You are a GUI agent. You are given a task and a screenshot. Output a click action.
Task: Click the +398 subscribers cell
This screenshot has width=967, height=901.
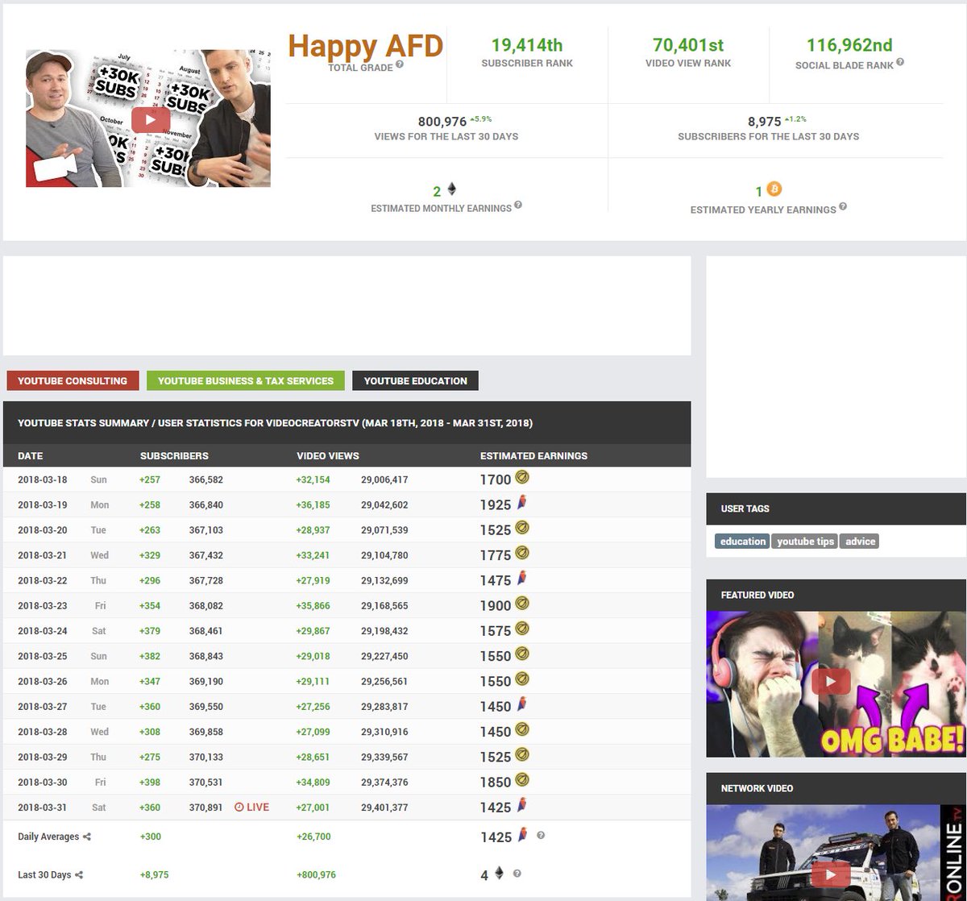(150, 782)
